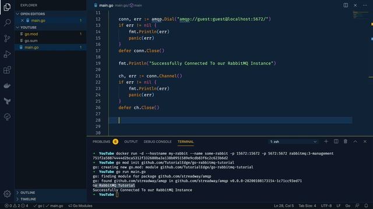Close the terminal panel

365,142
